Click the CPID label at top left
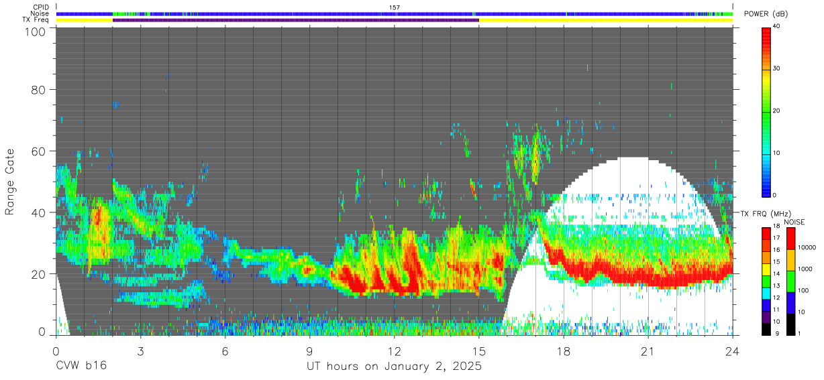824x380 pixels. (x=41, y=7)
